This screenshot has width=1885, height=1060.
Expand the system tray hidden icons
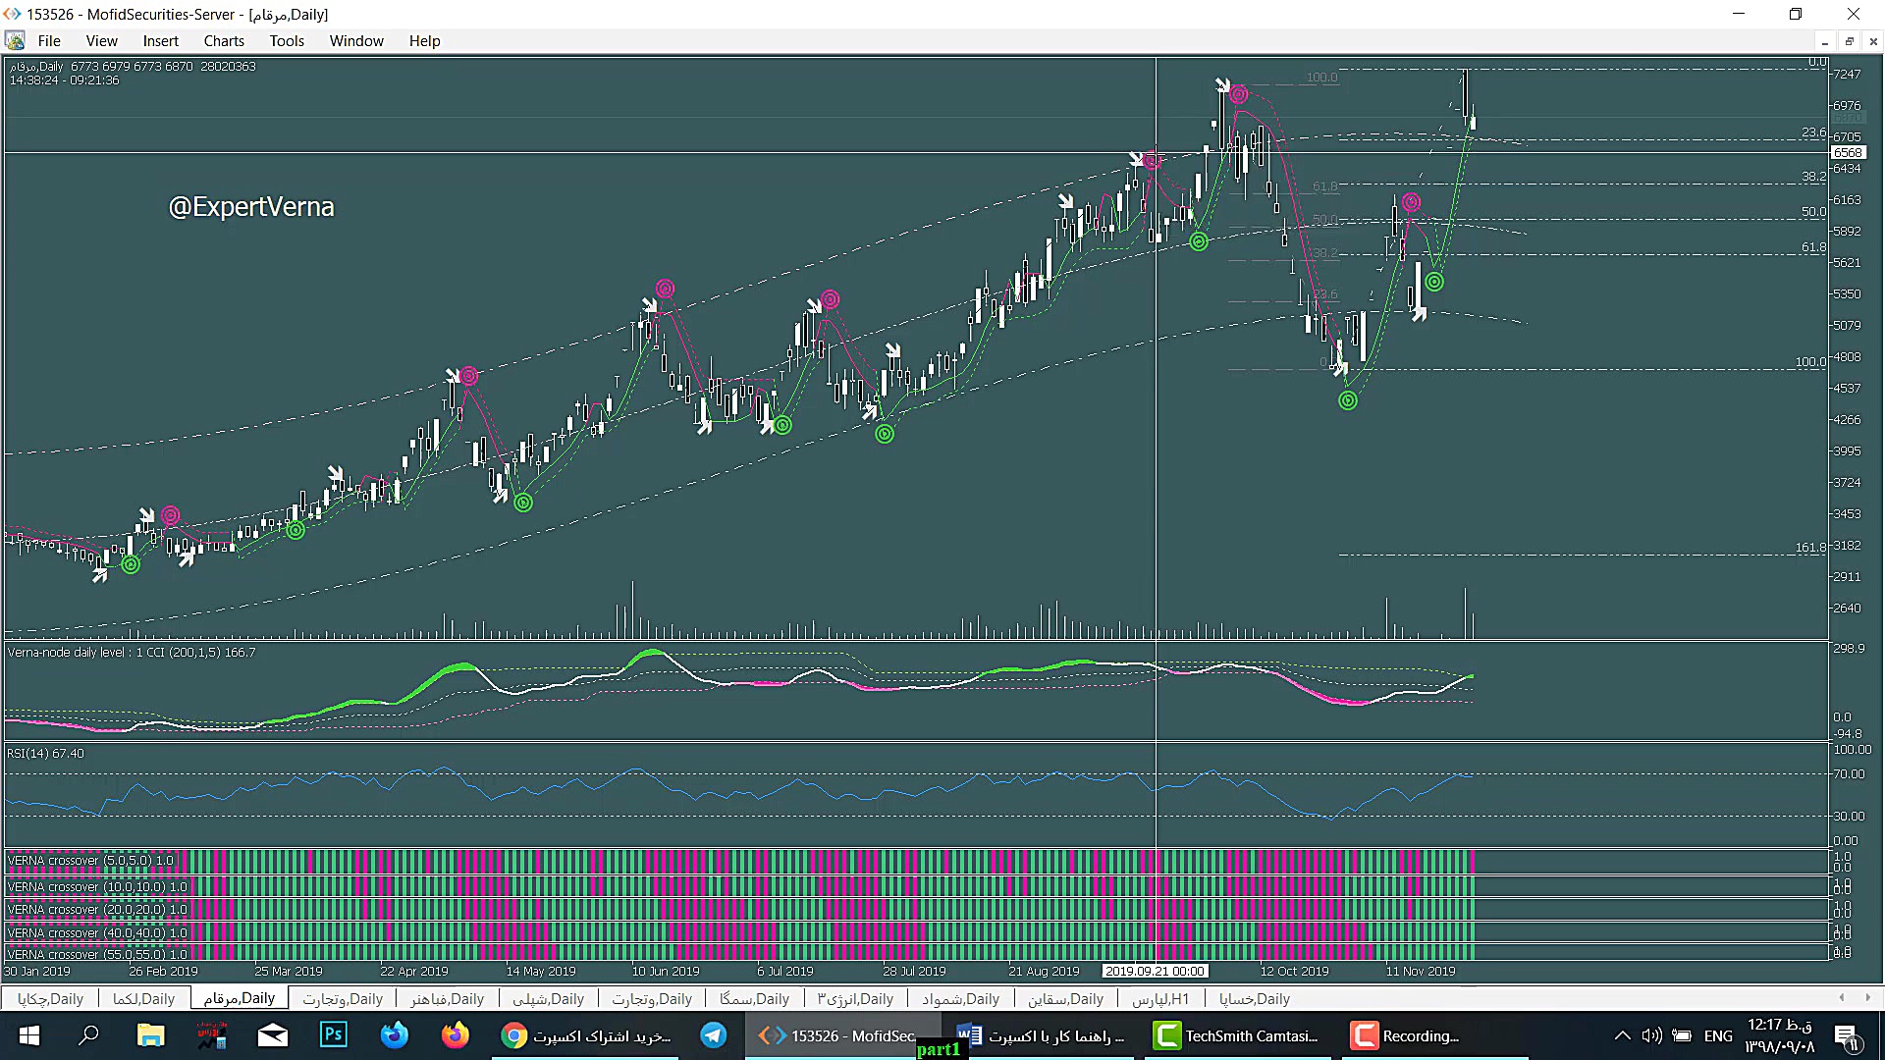1622,1035
